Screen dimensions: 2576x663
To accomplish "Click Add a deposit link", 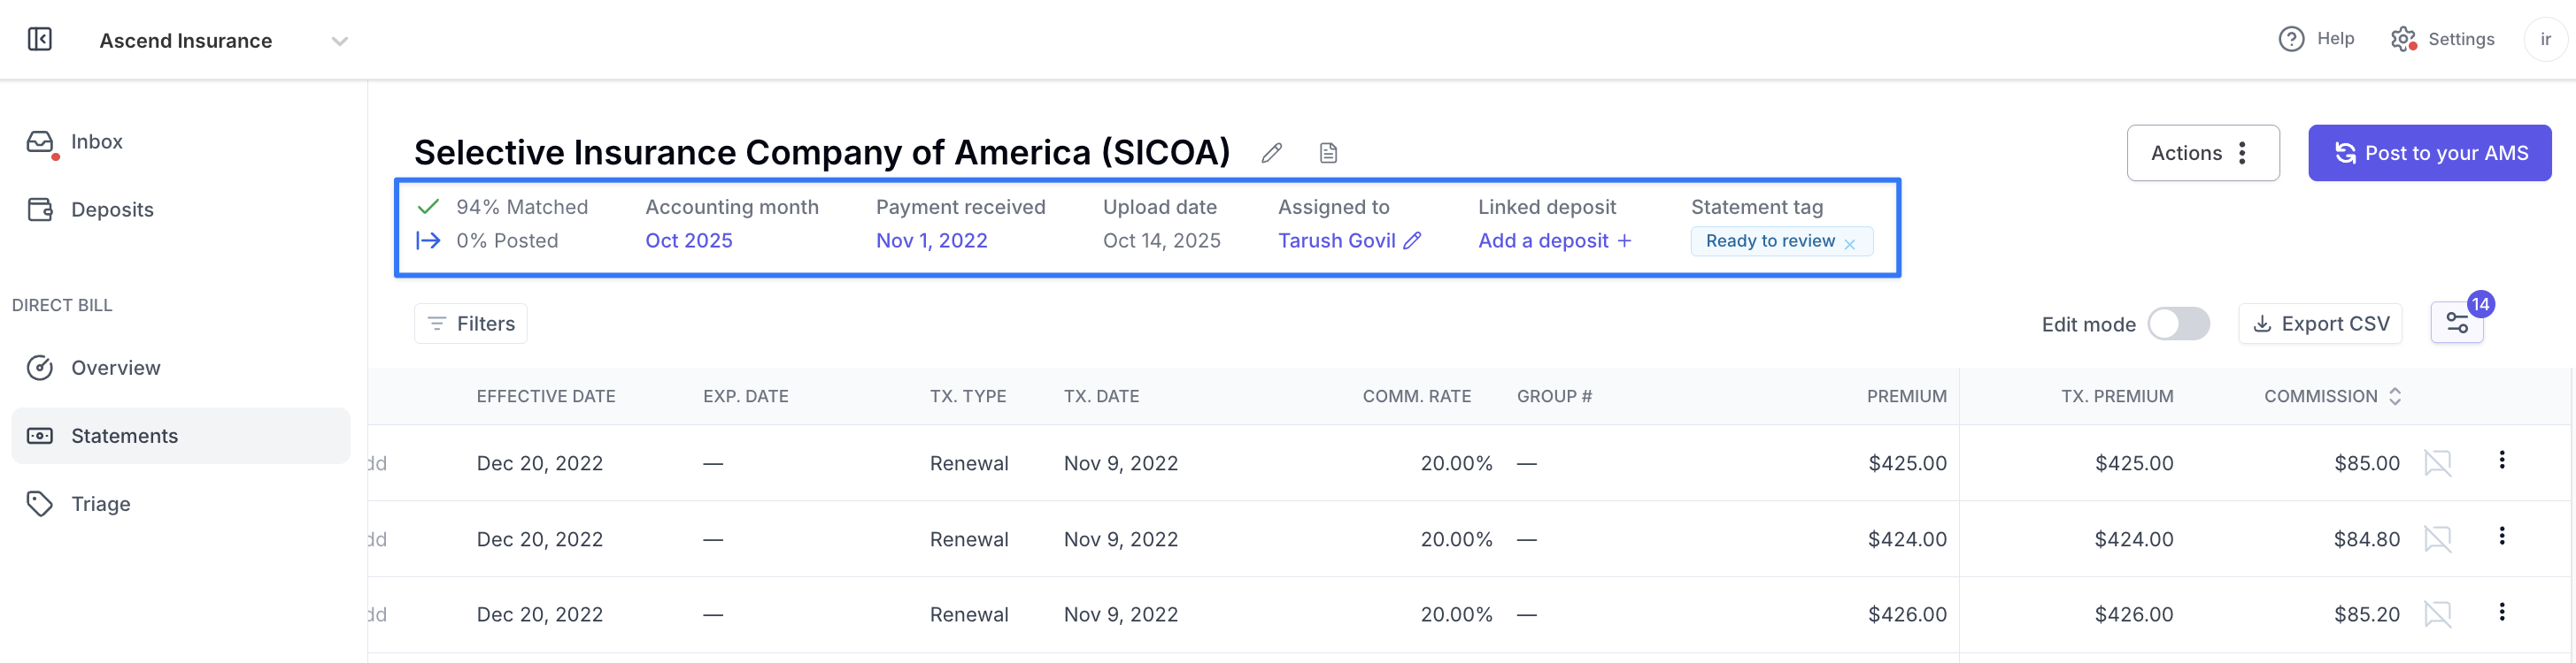I will (x=1554, y=240).
